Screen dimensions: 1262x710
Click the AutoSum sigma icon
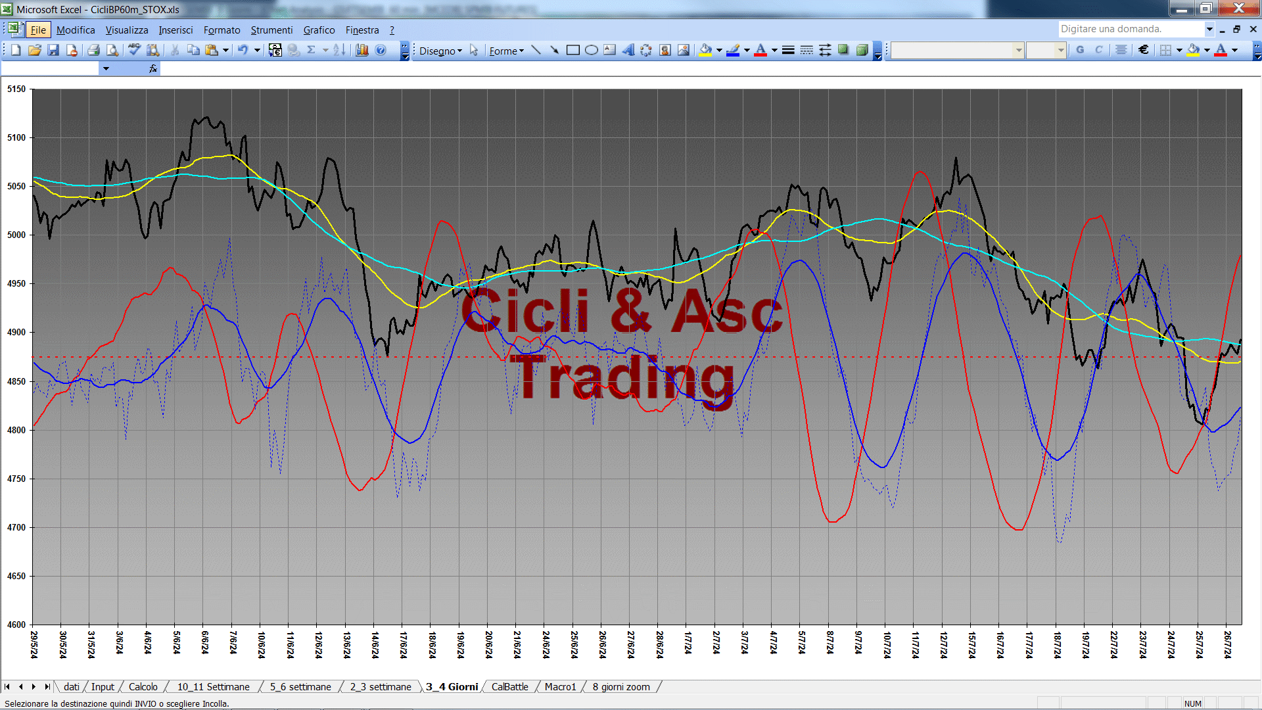[312, 51]
